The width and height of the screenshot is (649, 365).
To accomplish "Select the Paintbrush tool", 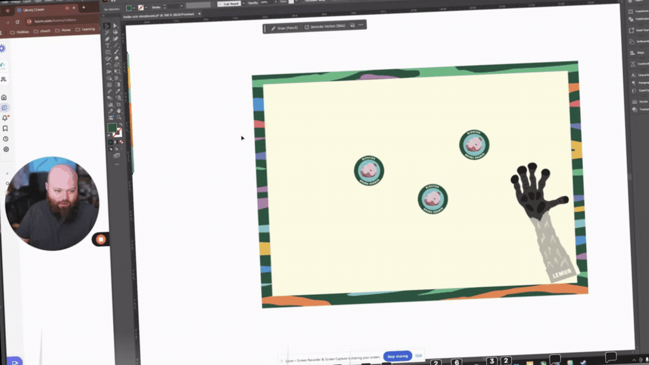I will coord(117,52).
